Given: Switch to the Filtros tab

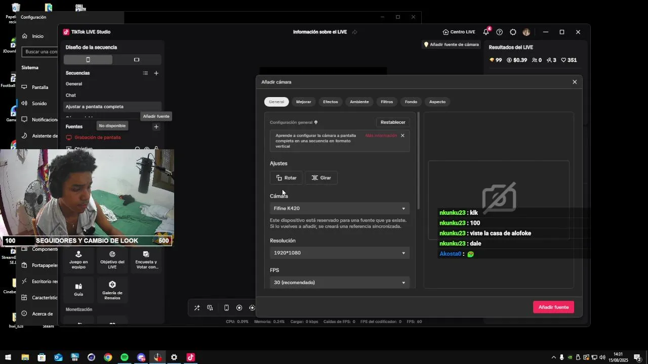Looking at the screenshot, I should pos(387,102).
